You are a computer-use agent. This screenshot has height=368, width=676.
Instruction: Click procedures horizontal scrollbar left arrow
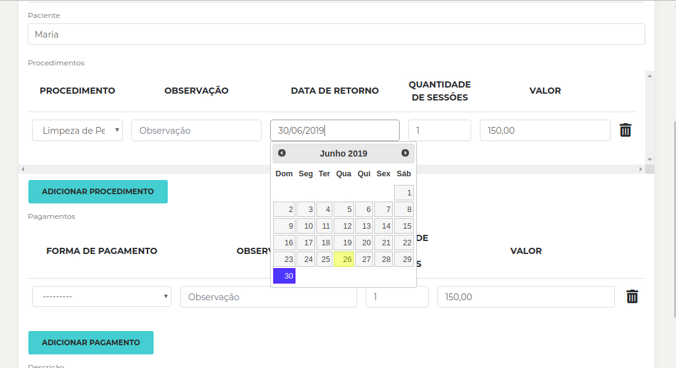click(x=23, y=170)
